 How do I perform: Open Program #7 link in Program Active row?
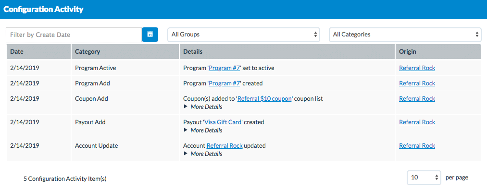click(x=224, y=68)
